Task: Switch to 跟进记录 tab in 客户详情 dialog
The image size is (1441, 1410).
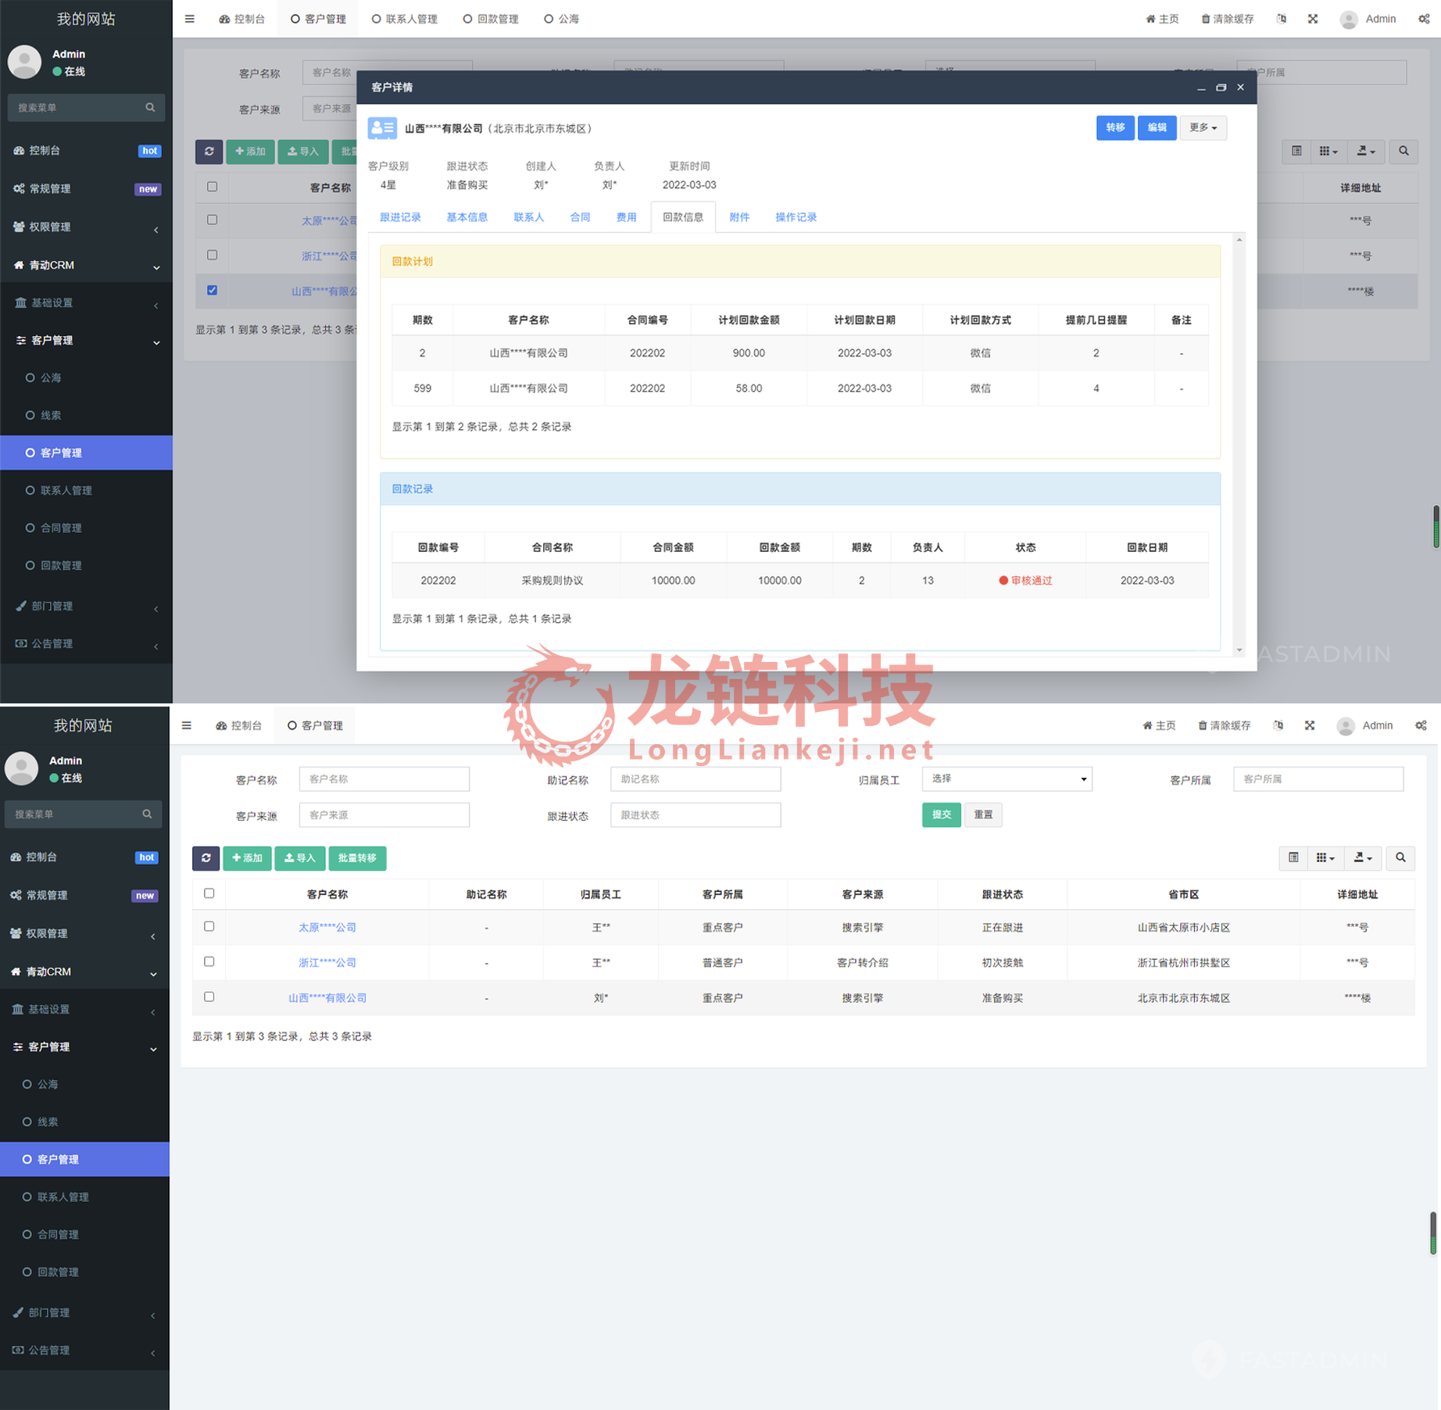Action: pos(400,217)
